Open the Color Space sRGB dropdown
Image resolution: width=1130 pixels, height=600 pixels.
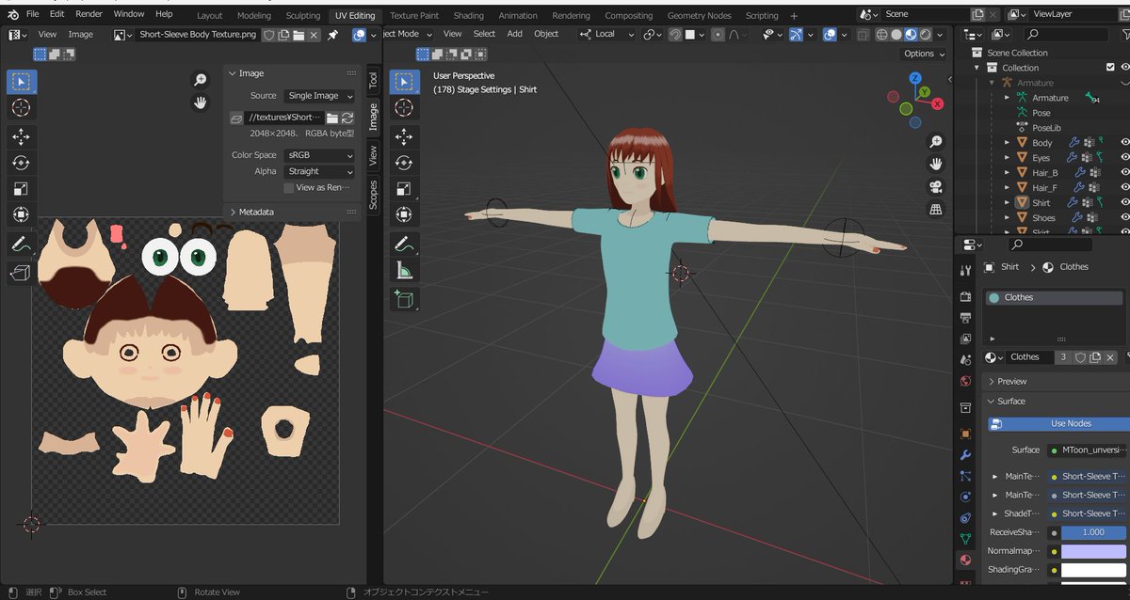[319, 155]
